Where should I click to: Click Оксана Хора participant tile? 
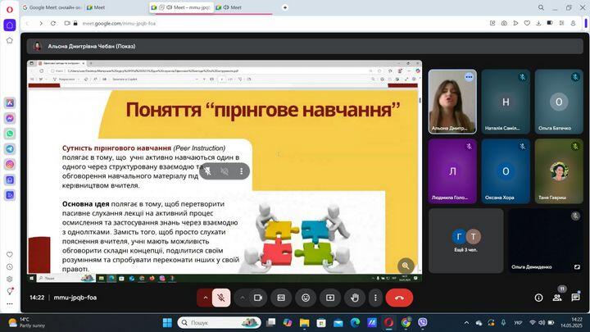pyautogui.click(x=506, y=171)
